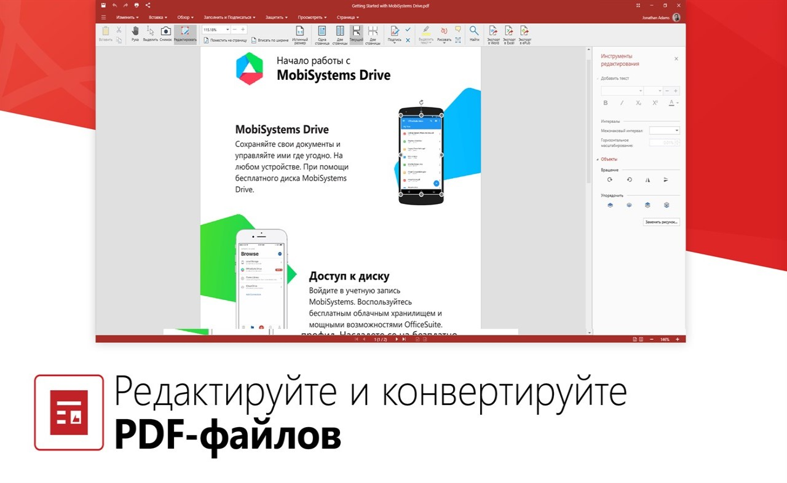Open the font size dropdown
The width and height of the screenshot is (787, 483).
(654, 91)
